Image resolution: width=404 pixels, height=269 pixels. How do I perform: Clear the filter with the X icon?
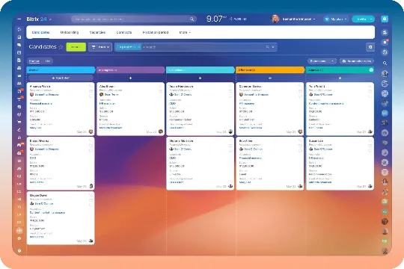(x=273, y=47)
